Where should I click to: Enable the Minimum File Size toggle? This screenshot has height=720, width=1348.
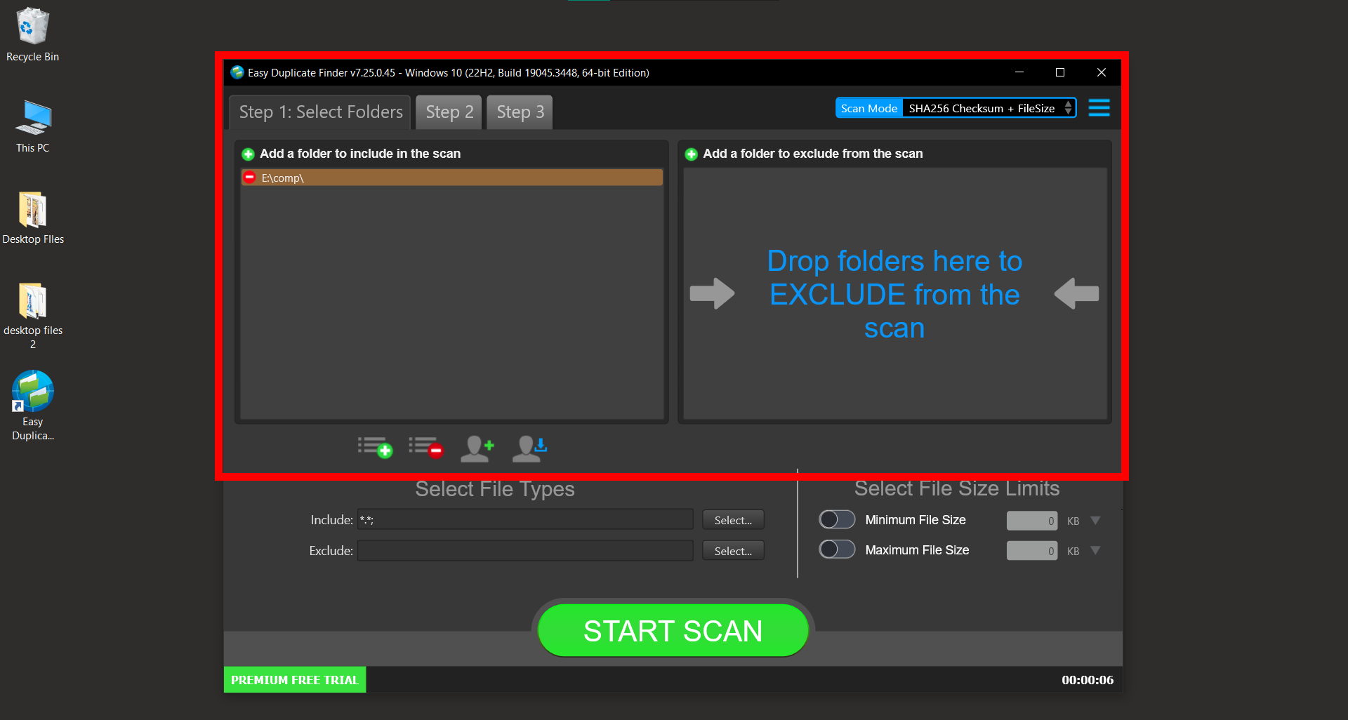click(836, 519)
